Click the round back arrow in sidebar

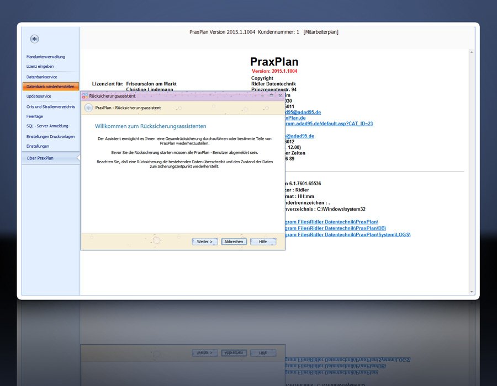(x=35, y=39)
